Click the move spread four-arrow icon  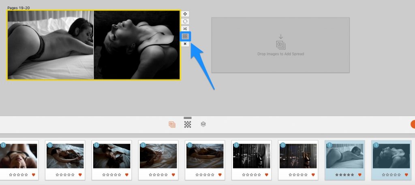coord(185,14)
